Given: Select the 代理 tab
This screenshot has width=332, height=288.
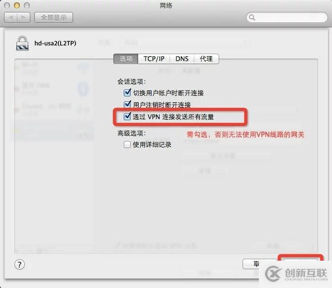Looking at the screenshot, I should point(206,59).
